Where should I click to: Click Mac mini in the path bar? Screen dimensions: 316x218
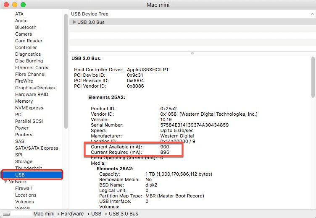coord(44,213)
